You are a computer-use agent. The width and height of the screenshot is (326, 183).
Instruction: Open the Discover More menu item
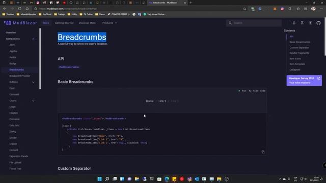click(87, 23)
